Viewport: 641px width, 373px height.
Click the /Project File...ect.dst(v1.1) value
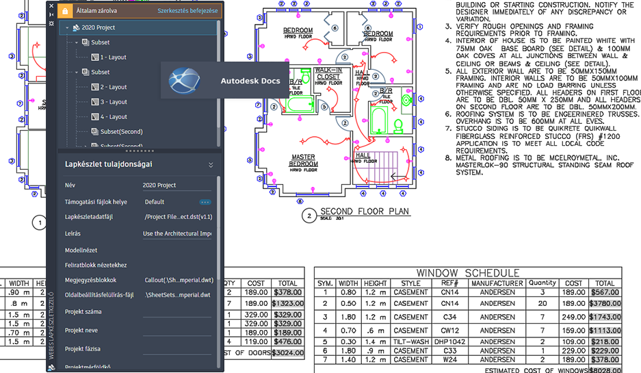(x=179, y=217)
